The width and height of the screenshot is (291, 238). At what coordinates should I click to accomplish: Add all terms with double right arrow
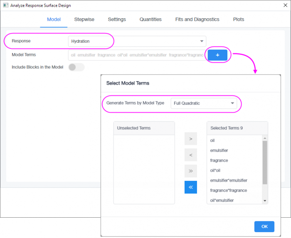(190, 171)
